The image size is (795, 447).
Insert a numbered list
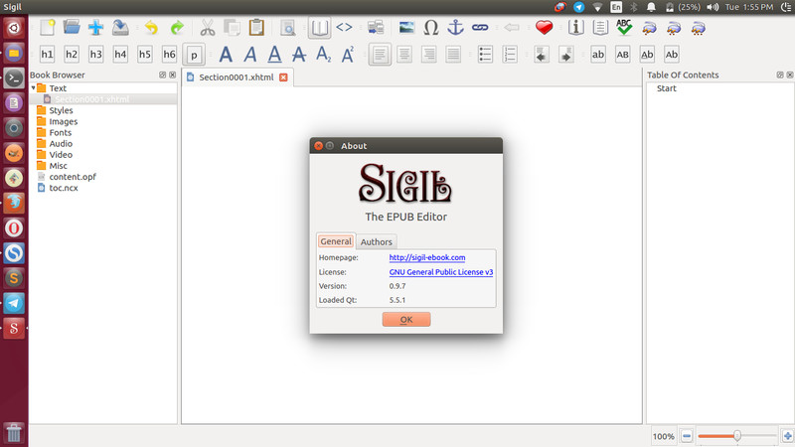pos(510,55)
